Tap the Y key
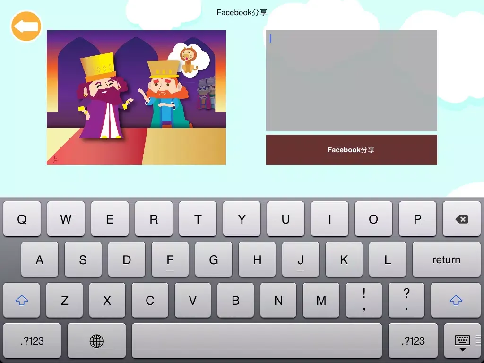The image size is (484, 363). coord(242,219)
